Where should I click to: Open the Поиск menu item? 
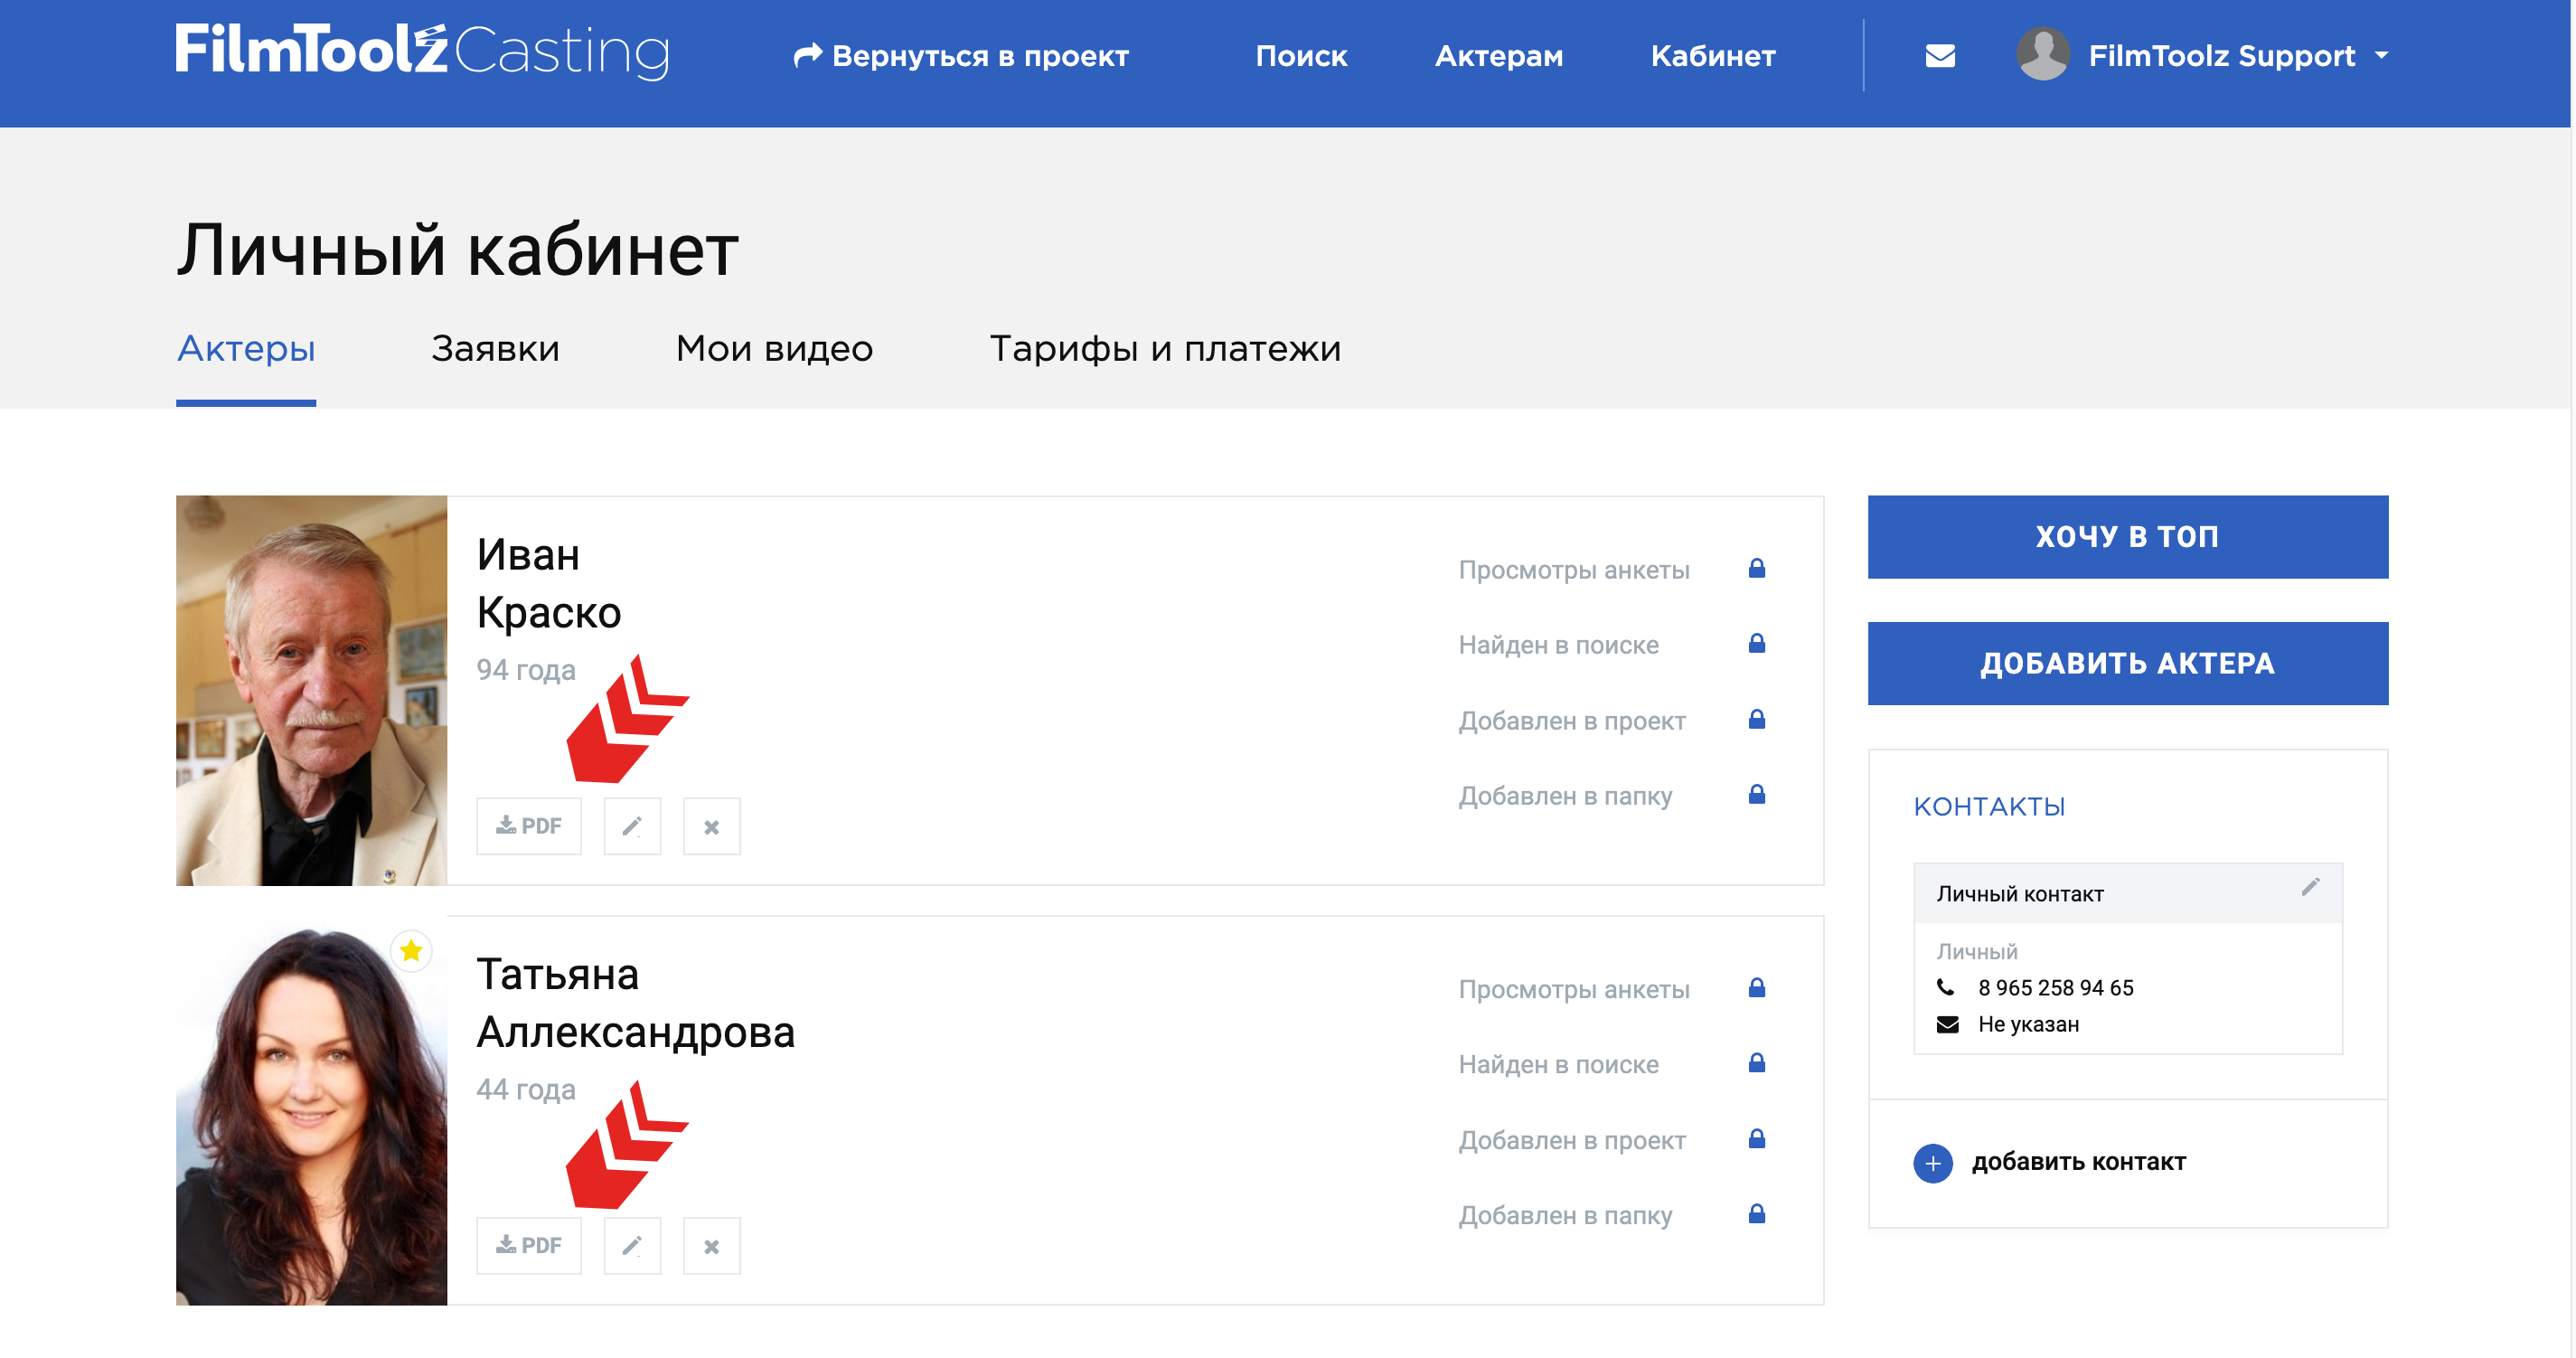[x=1301, y=56]
